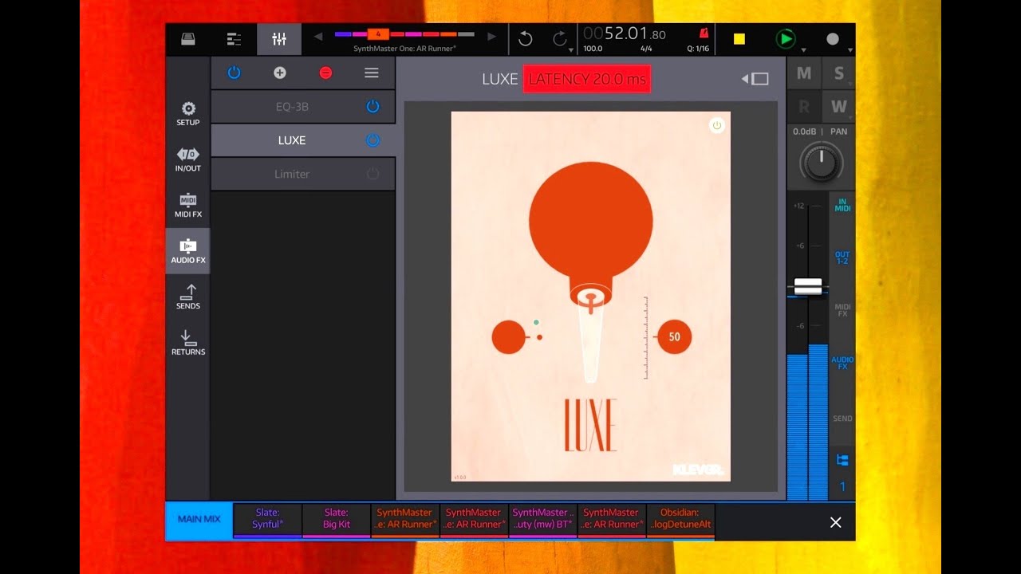The width and height of the screenshot is (1021, 574).
Task: Toggle the red metronome icon
Action: (704, 33)
